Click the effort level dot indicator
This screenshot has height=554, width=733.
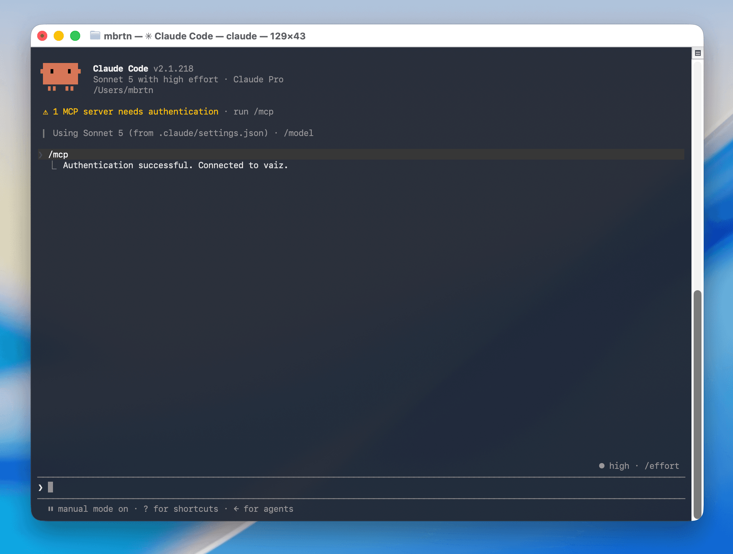coord(602,466)
